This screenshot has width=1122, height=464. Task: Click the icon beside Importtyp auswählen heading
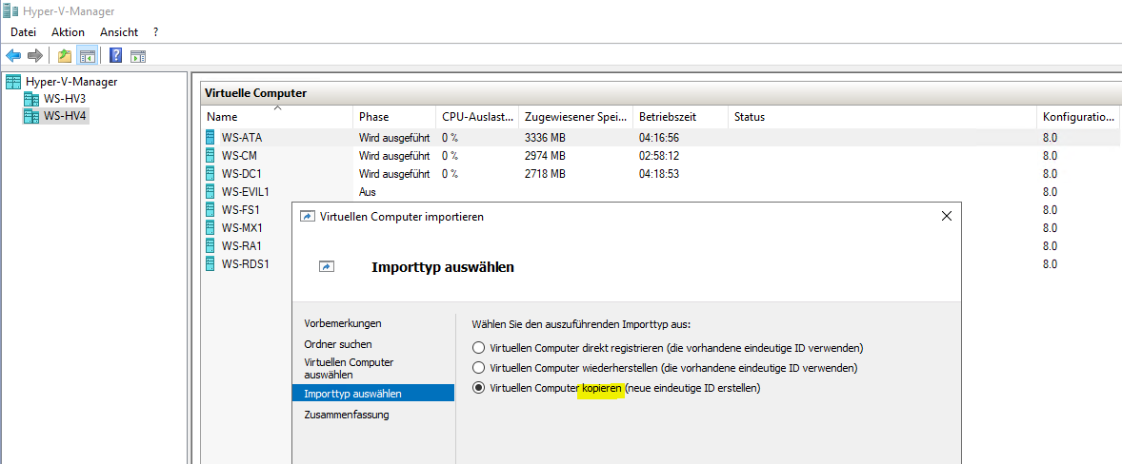[327, 267]
